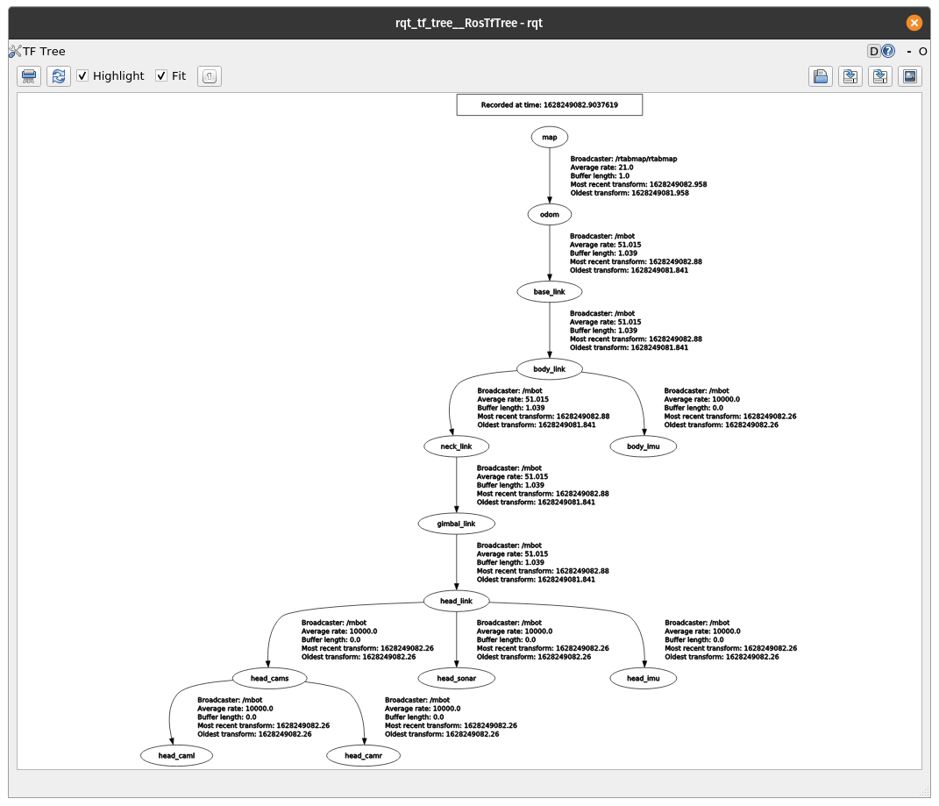Image resolution: width=939 pixels, height=806 pixels.
Task: Click the TF Tree plugin wrench icon
Action: click(15, 51)
